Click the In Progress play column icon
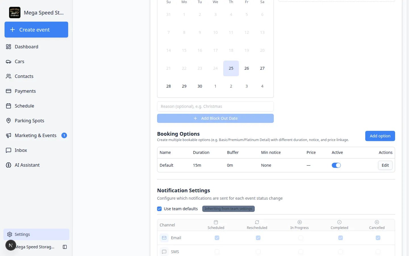The height and width of the screenshot is (256, 409). [x=299, y=222]
